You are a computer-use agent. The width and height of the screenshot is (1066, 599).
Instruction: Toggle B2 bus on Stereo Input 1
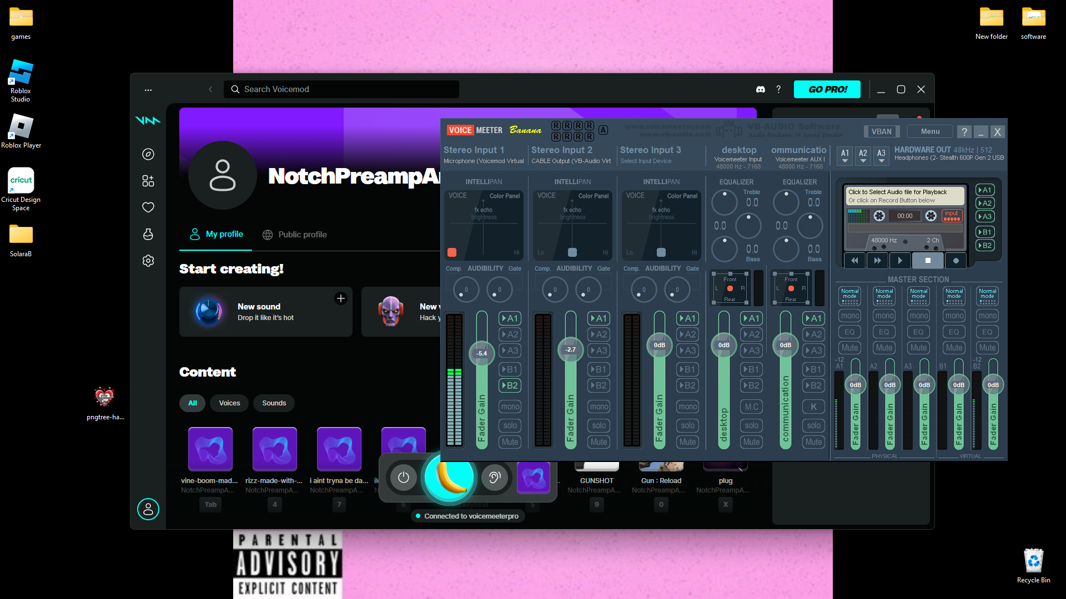[510, 385]
